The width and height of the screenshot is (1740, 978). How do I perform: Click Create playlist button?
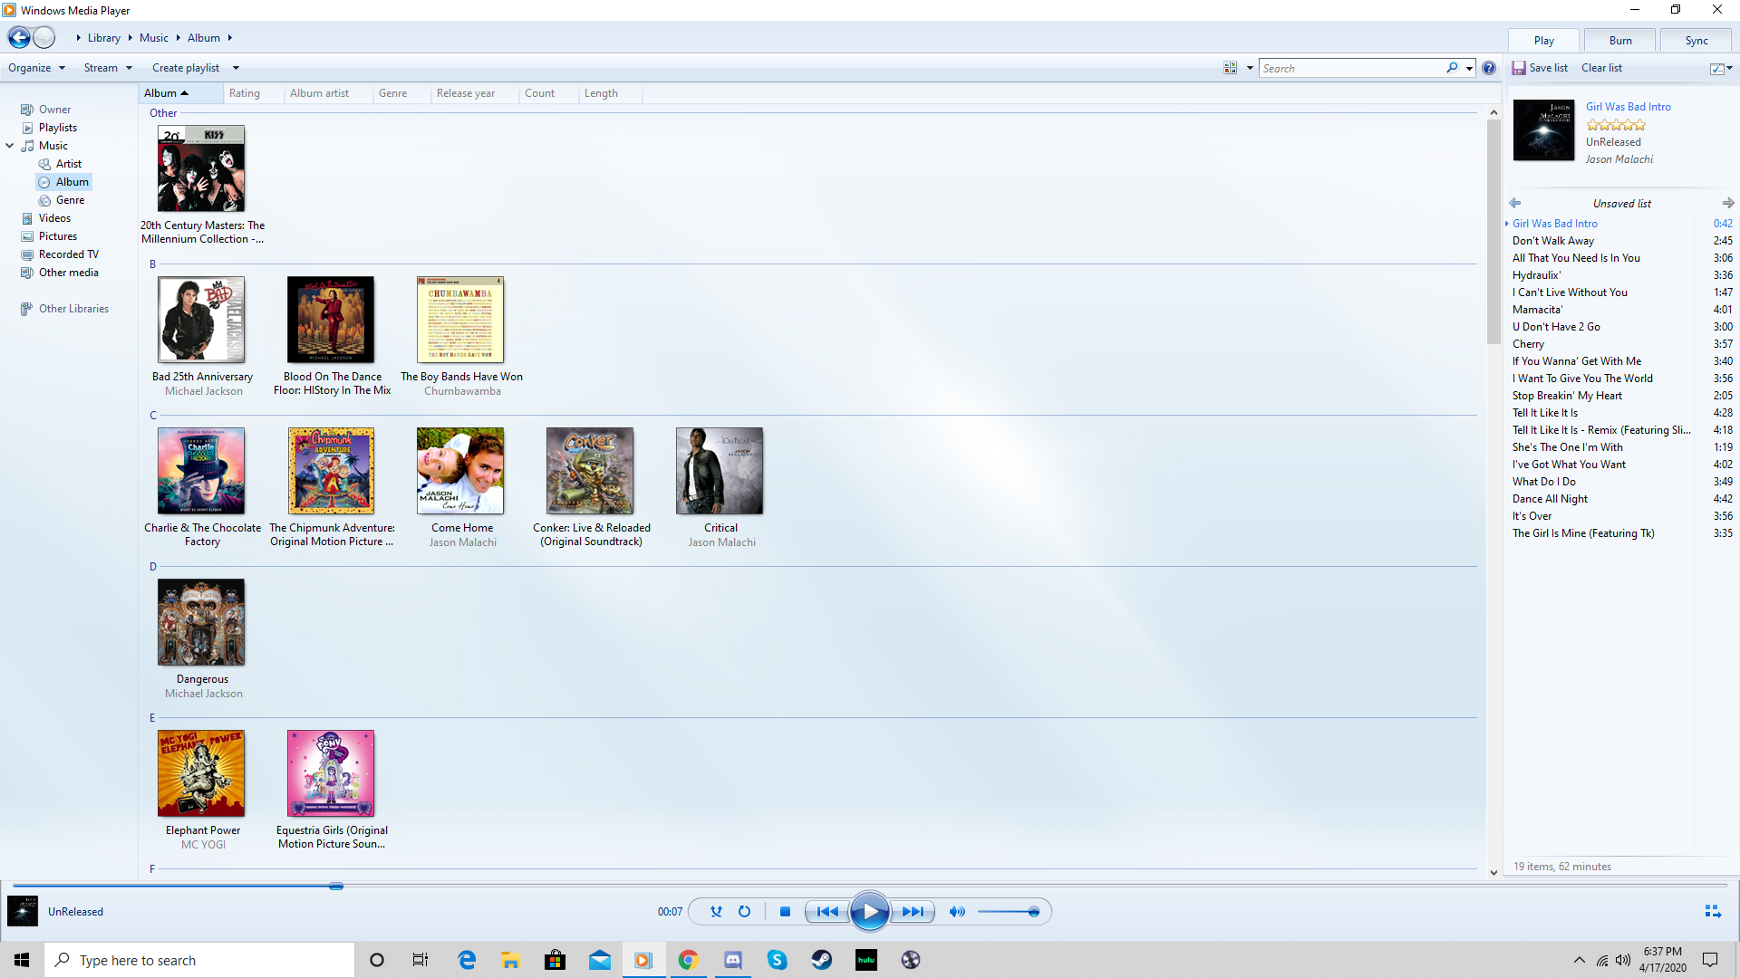coord(186,68)
